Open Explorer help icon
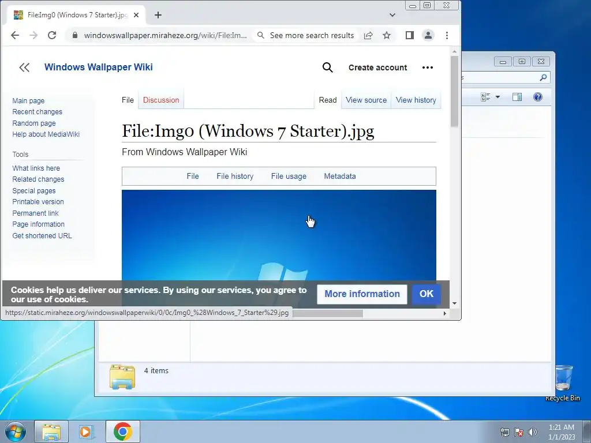591x443 pixels. pyautogui.click(x=538, y=97)
